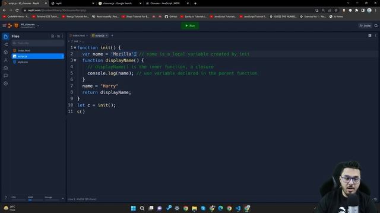Open the GitHub bookmark

(x=171, y=17)
